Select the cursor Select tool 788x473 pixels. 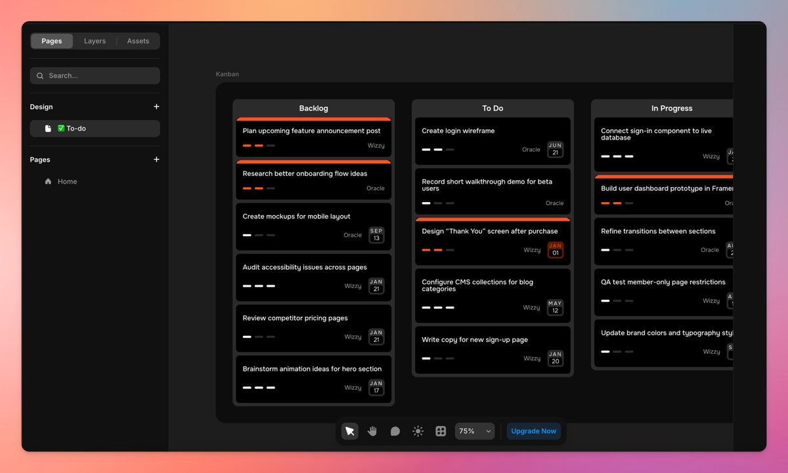tap(350, 431)
